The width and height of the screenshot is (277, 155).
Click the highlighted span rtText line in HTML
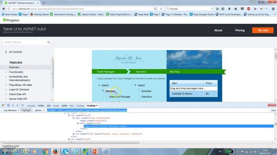pyautogui.click(x=178, y=126)
